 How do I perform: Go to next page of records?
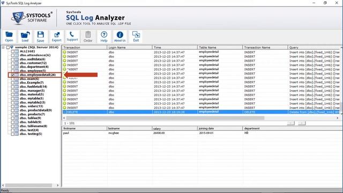(302, 123)
